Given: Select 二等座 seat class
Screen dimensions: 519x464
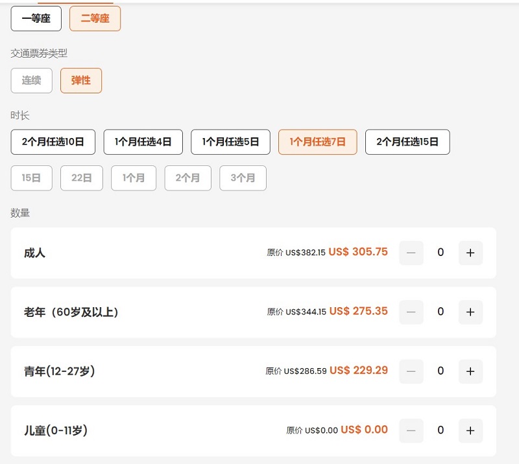Looking at the screenshot, I should 95,19.
